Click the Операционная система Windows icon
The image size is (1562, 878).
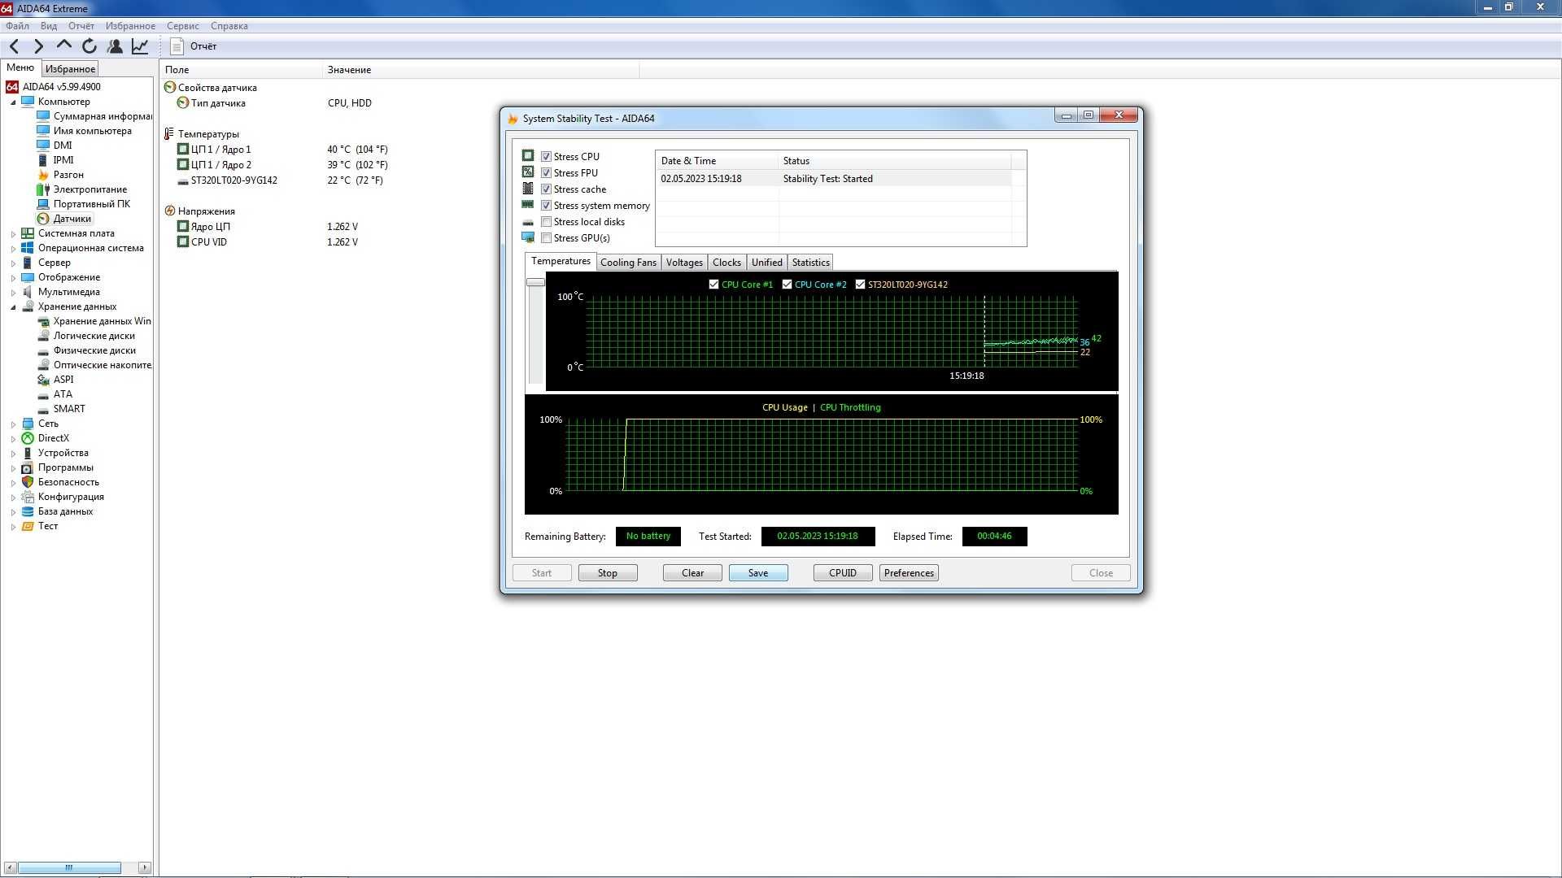coord(28,248)
